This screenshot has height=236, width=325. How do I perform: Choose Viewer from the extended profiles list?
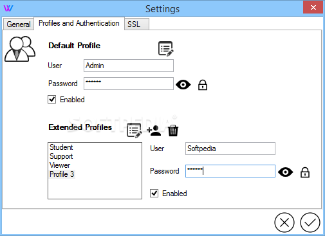pos(60,165)
